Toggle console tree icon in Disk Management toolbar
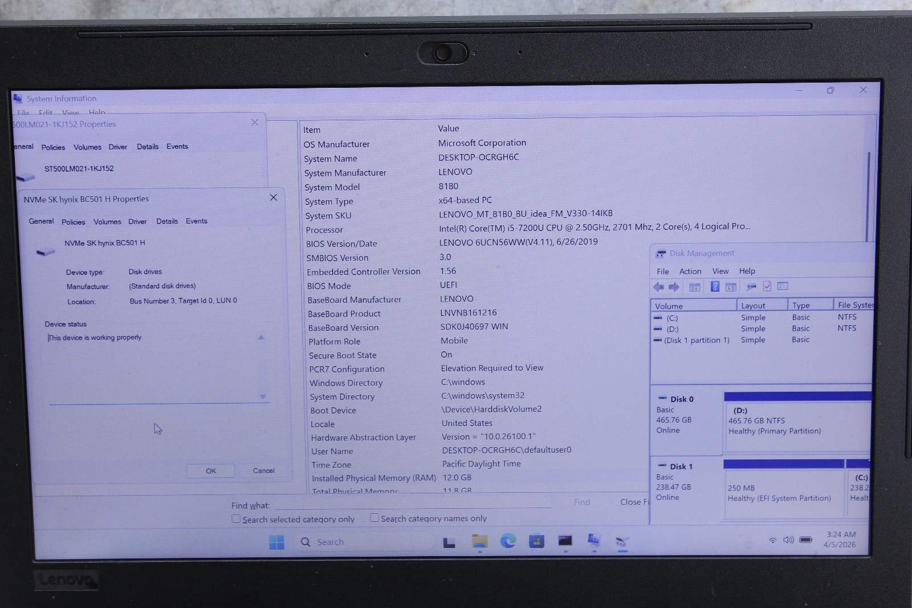The width and height of the screenshot is (912, 608). (x=694, y=287)
